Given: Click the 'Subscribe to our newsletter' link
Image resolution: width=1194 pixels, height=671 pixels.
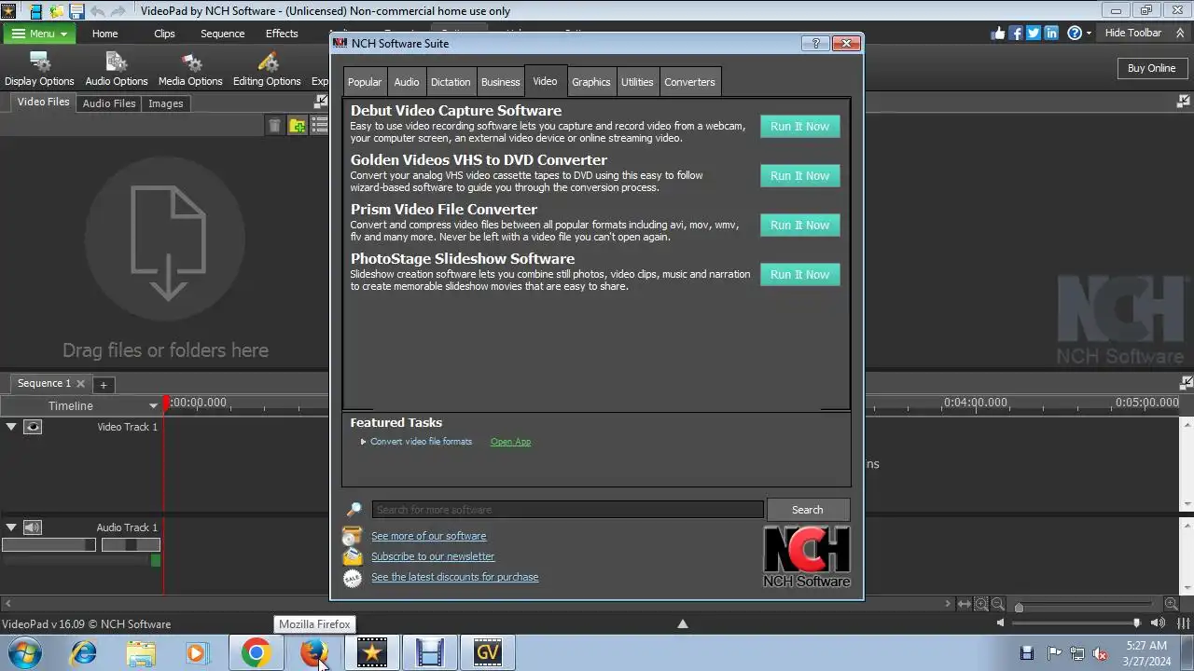Looking at the screenshot, I should pos(433,556).
